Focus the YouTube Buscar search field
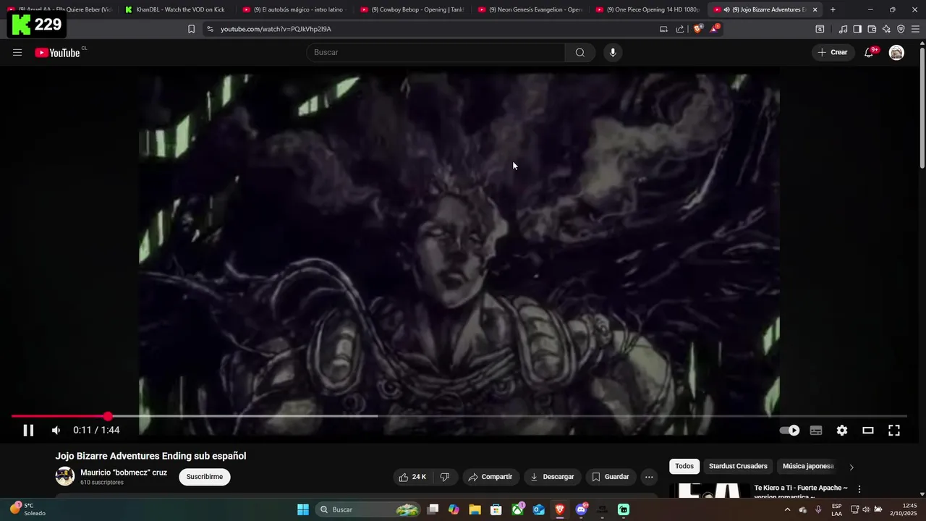The image size is (926, 521). click(436, 52)
